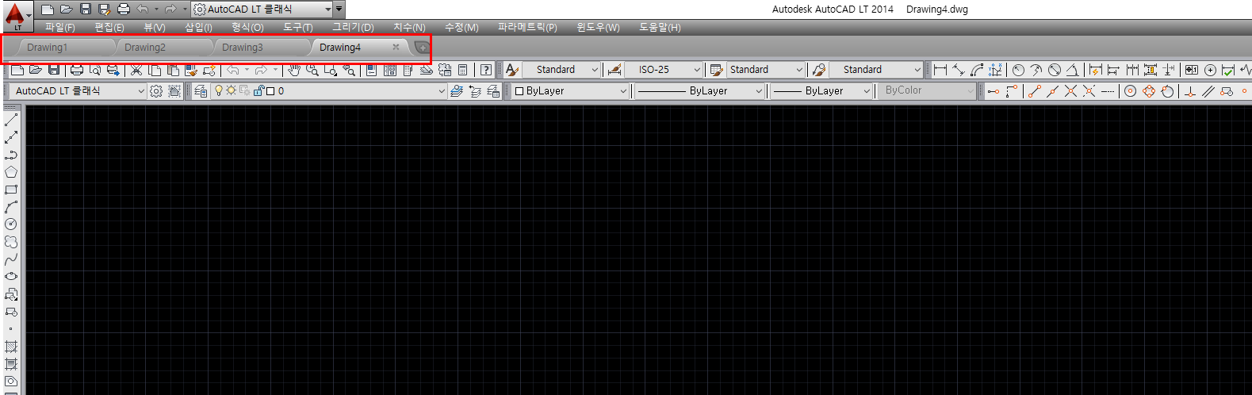Click the Cut icon in standard toolbar

pyautogui.click(x=136, y=70)
